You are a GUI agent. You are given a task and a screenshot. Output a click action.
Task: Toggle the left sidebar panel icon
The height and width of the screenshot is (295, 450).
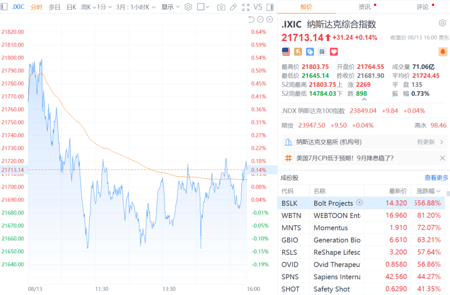pyautogui.click(x=4, y=6)
